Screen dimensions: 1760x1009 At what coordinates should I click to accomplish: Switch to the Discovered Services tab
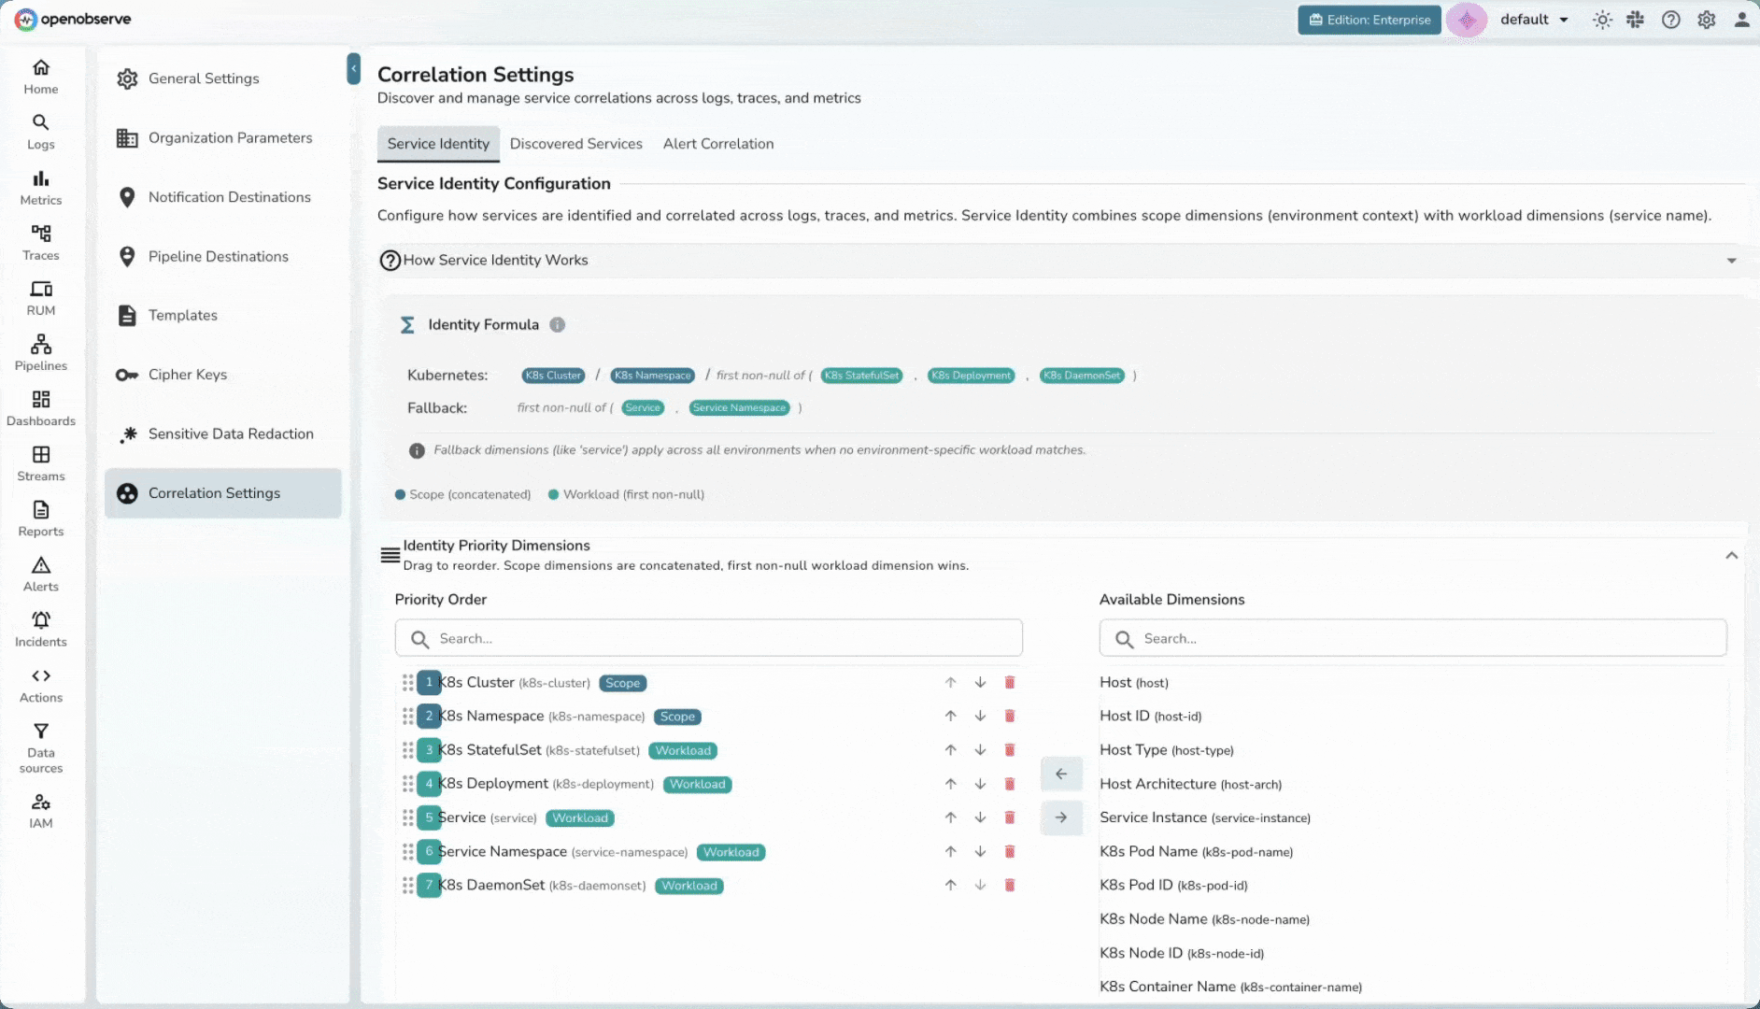click(575, 144)
